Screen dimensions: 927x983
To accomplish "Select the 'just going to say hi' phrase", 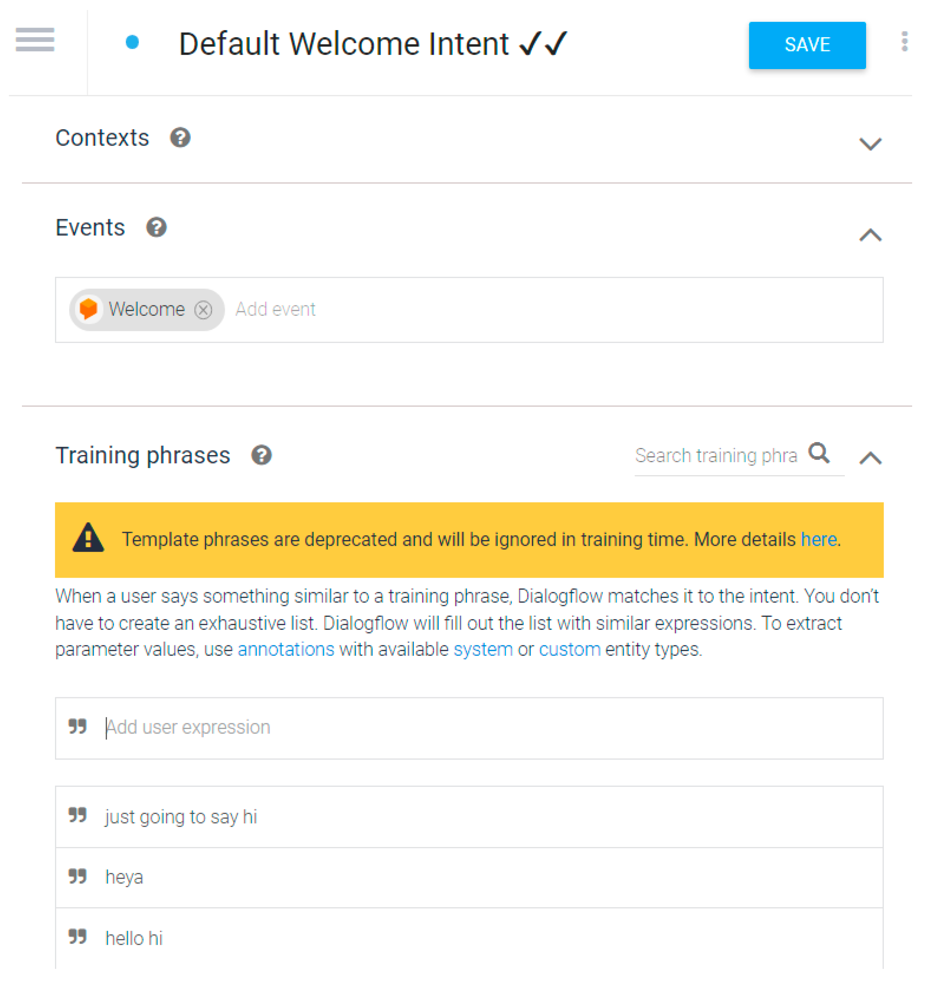I will pyautogui.click(x=181, y=817).
